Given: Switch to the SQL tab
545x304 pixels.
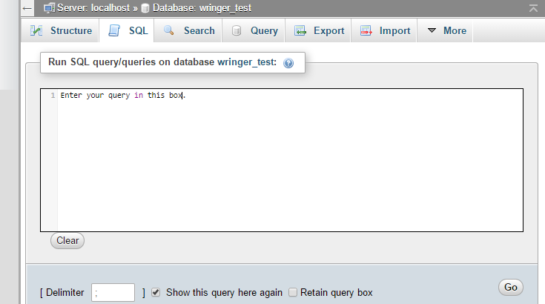Looking at the screenshot, I should 127,30.
